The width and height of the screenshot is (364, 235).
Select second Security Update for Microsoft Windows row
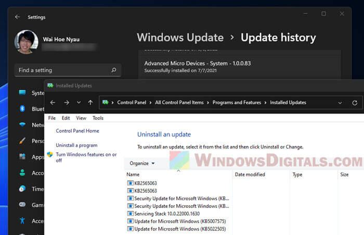coord(178,206)
